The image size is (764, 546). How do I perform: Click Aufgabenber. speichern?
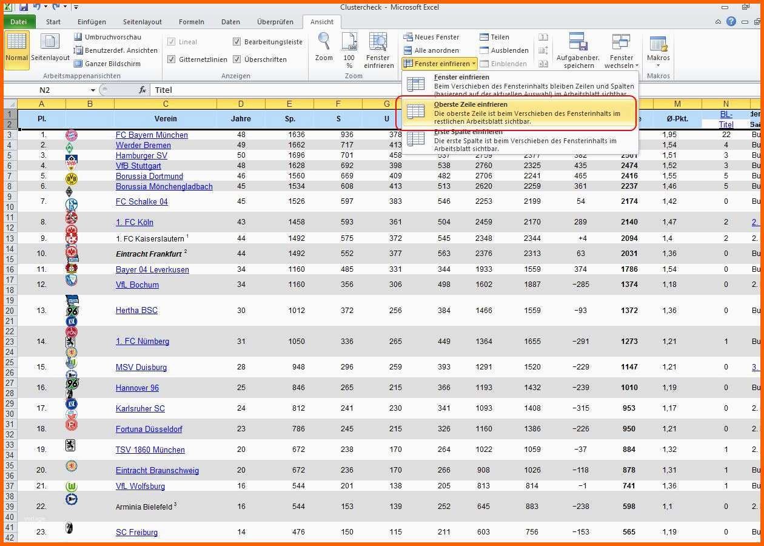578,50
